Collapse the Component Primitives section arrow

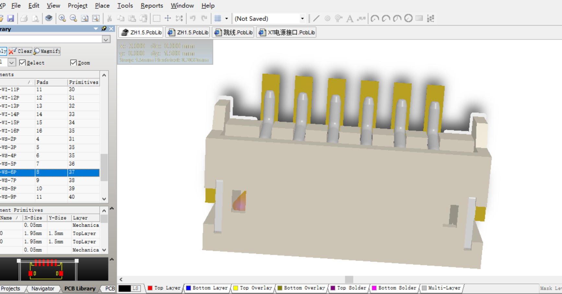click(x=111, y=209)
